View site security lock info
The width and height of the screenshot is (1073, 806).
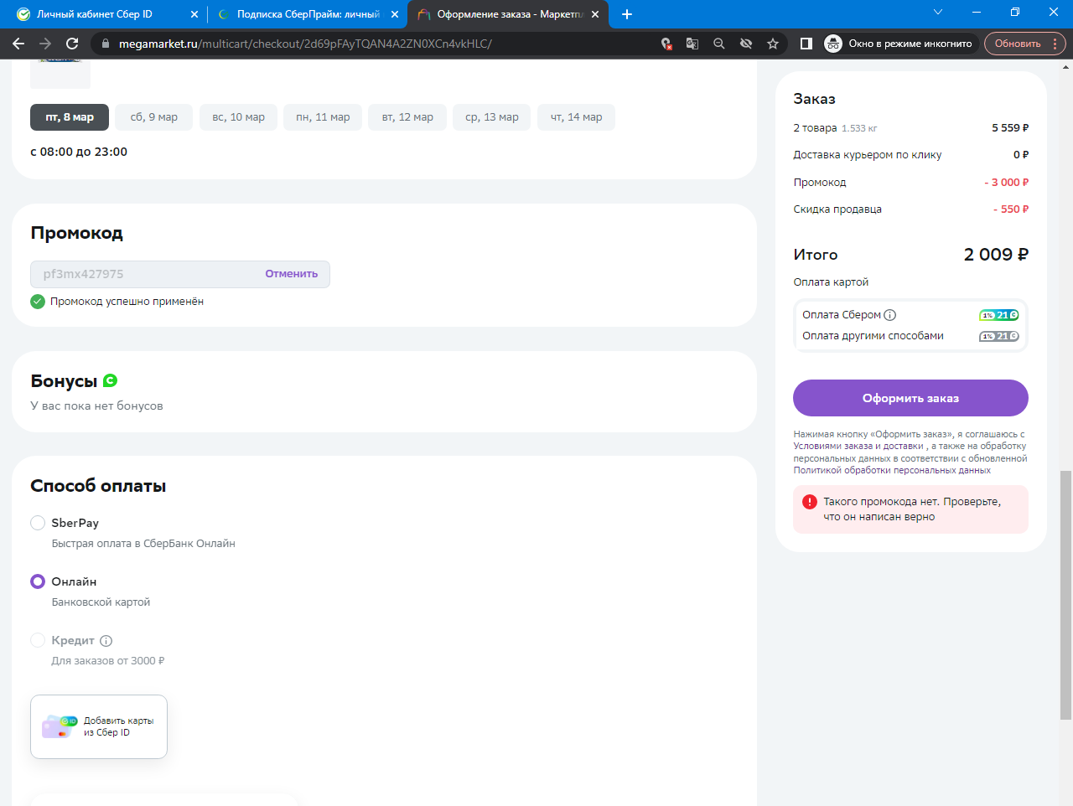tap(105, 44)
